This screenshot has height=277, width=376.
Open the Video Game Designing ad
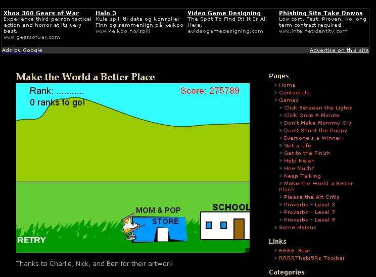(x=224, y=13)
